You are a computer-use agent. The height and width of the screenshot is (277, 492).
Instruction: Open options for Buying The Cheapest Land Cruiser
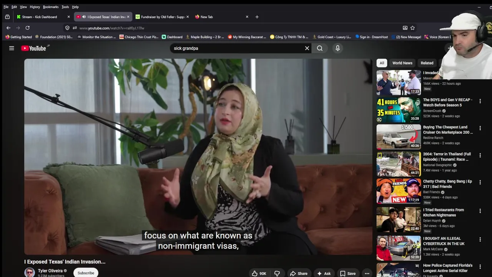click(x=480, y=128)
